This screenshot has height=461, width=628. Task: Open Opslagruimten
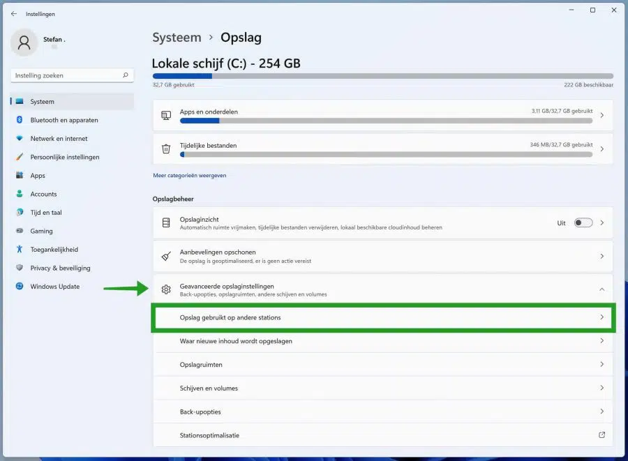coord(383,365)
